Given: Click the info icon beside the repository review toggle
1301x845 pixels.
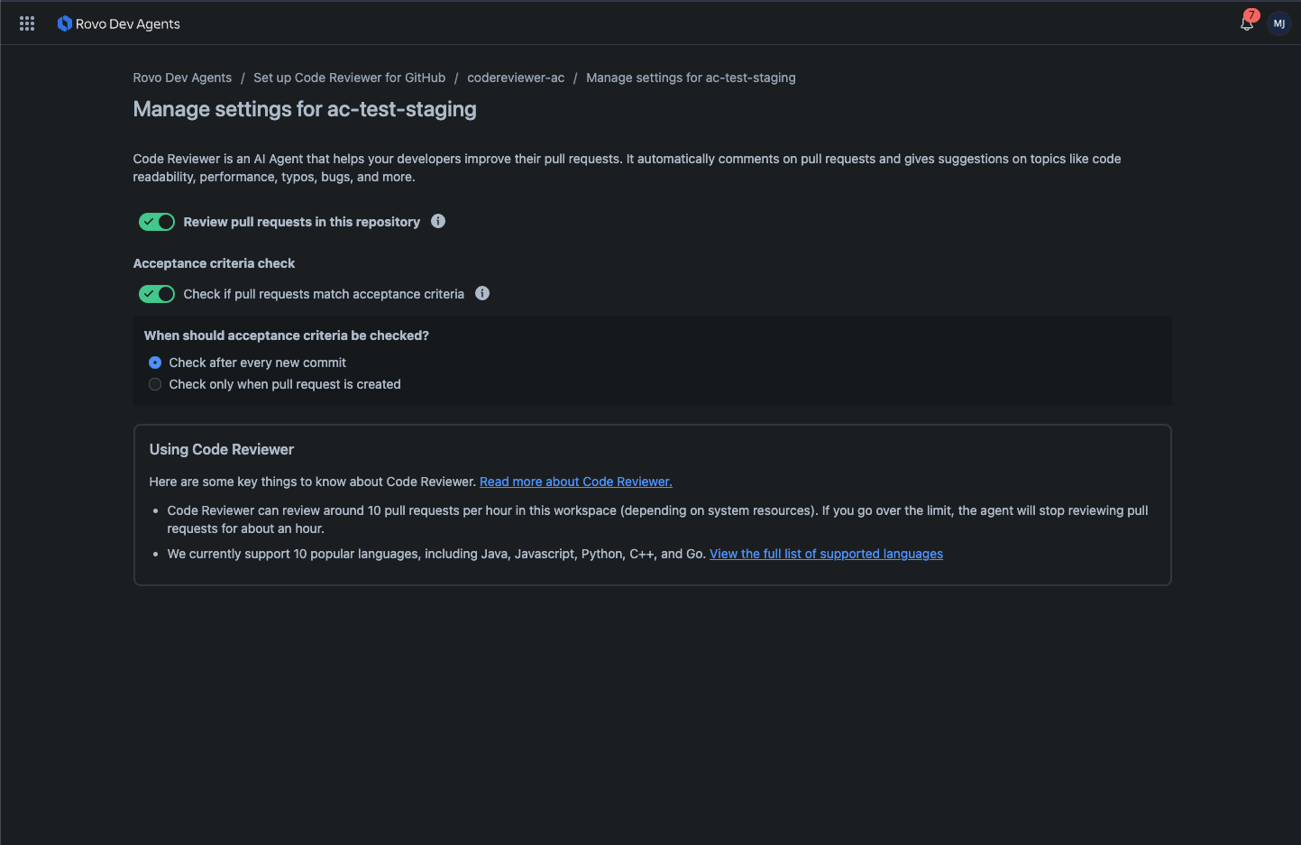Looking at the screenshot, I should [438, 221].
